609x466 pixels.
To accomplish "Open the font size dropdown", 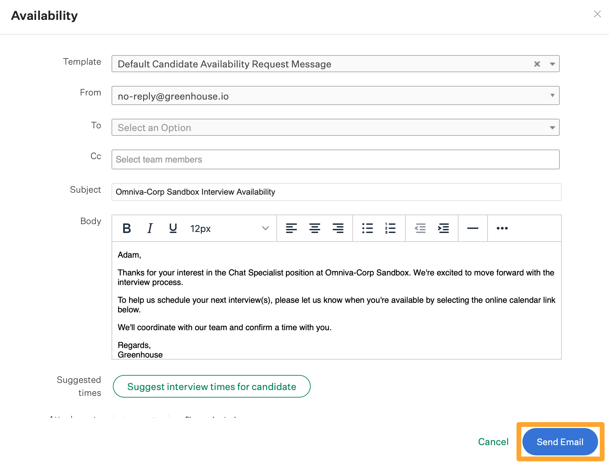I will 265,228.
